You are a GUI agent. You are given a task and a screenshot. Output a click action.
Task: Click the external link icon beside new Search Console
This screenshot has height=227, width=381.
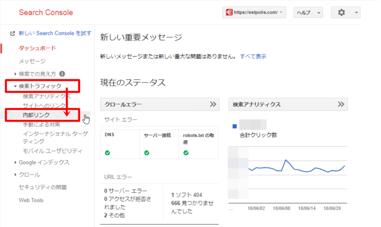(13, 34)
